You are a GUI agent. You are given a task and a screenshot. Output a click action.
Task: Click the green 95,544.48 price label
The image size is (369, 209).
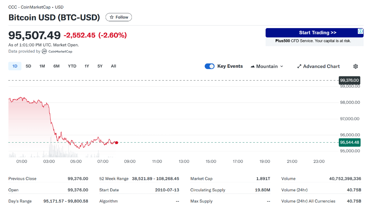point(349,142)
